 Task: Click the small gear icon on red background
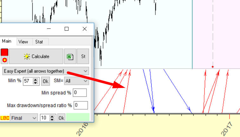point(4,60)
